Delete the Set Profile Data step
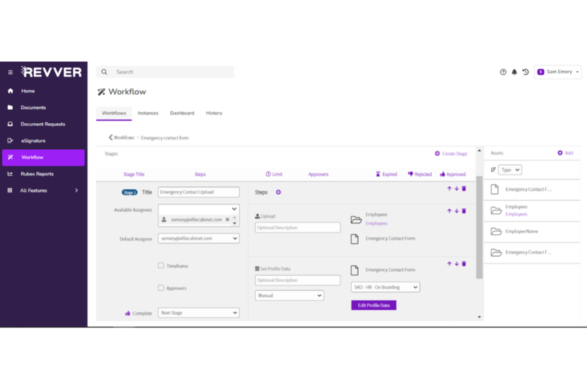 (x=464, y=264)
